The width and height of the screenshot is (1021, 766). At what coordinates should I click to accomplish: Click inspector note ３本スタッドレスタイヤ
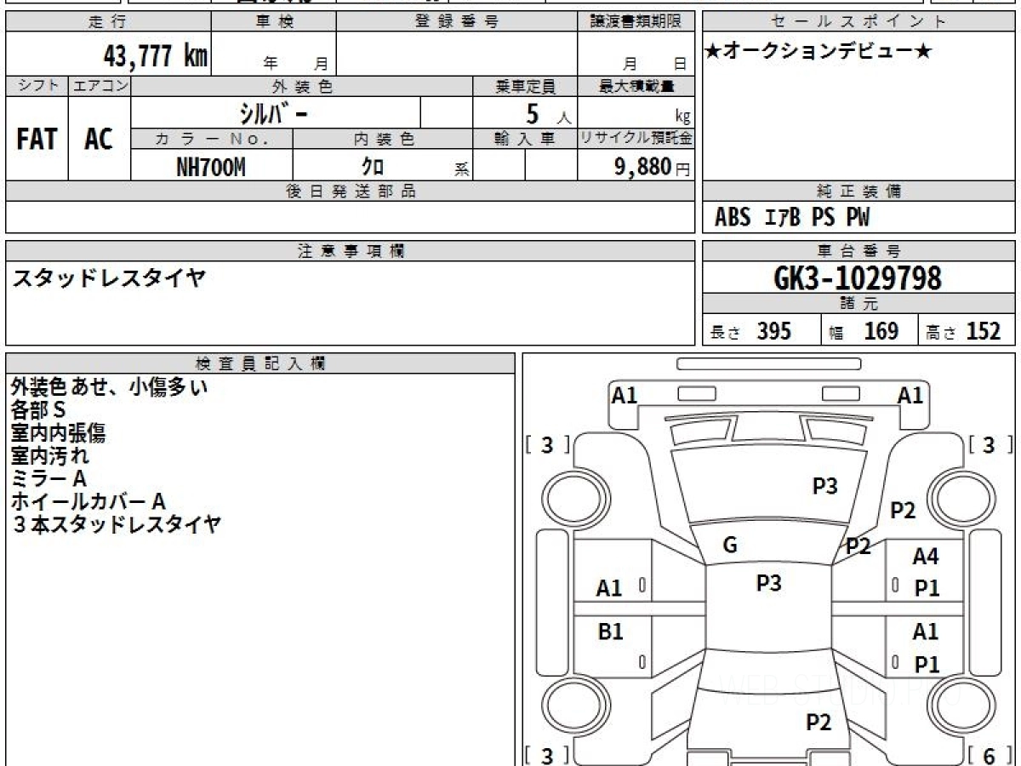[x=117, y=525]
